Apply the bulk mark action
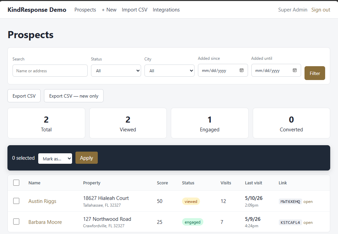 [86, 158]
